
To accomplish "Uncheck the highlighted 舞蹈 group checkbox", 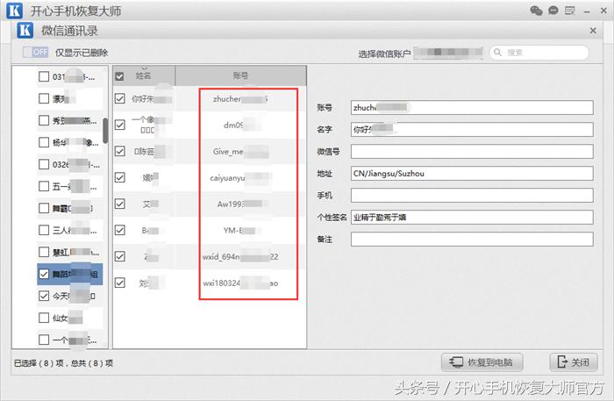I will pos(44,274).
